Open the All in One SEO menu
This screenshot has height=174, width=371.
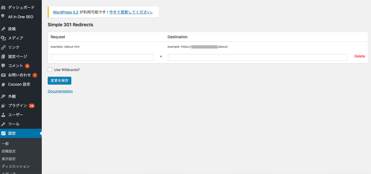[21, 17]
